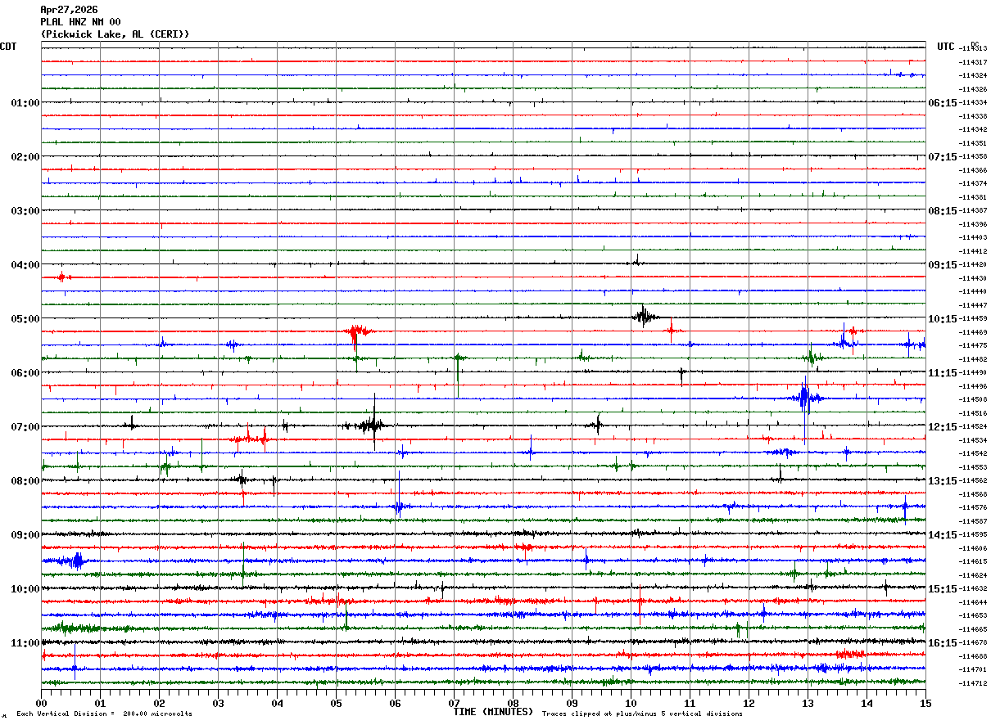Click the DC offset value -114524
Viewport: 991px width, 725px height.
tap(973, 426)
